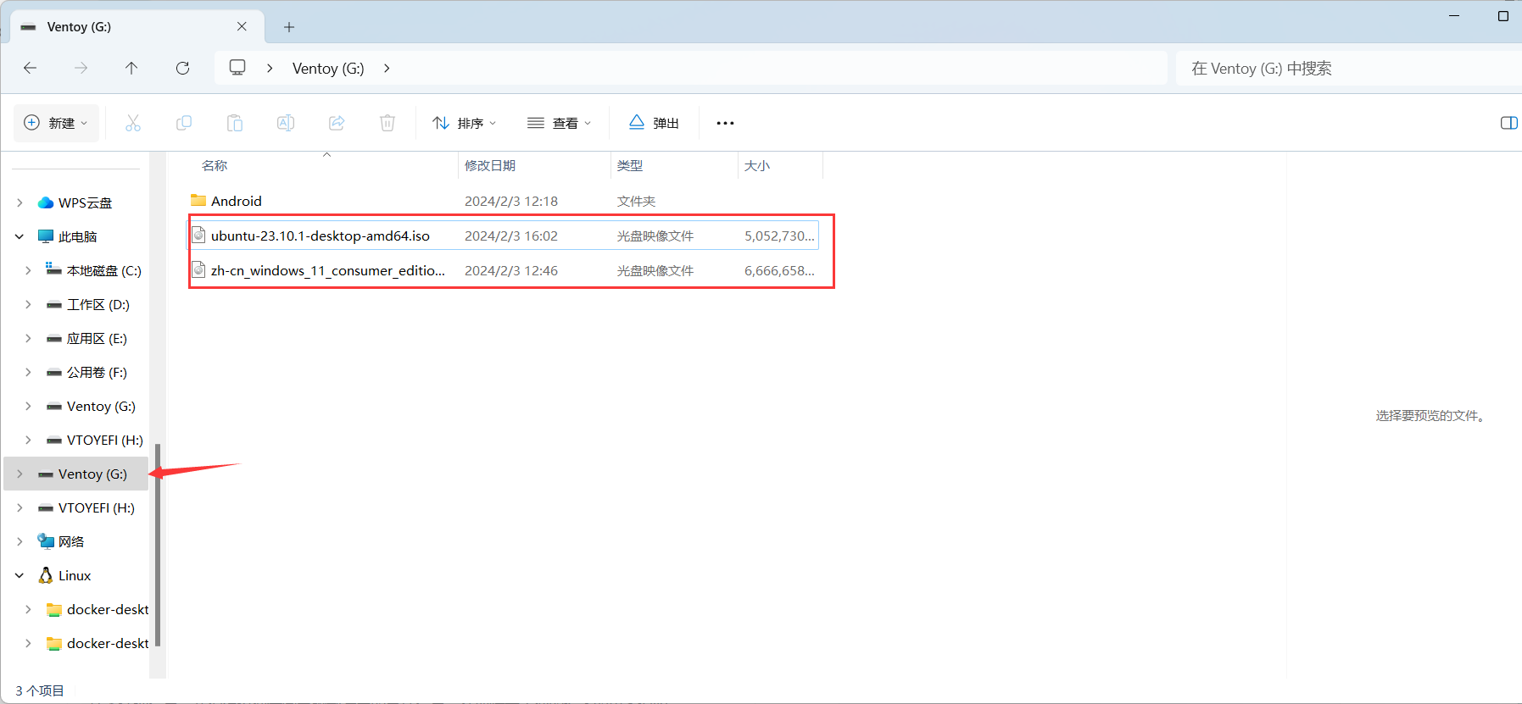Go back with the left arrow
The width and height of the screenshot is (1522, 704).
31,68
